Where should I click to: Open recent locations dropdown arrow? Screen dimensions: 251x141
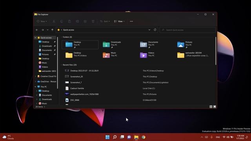pyautogui.click(x=47, y=30)
